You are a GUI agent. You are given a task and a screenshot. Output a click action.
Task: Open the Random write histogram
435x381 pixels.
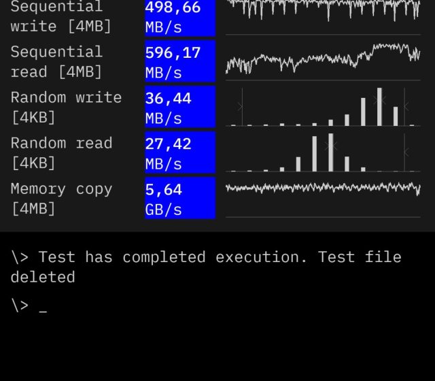[323, 107]
